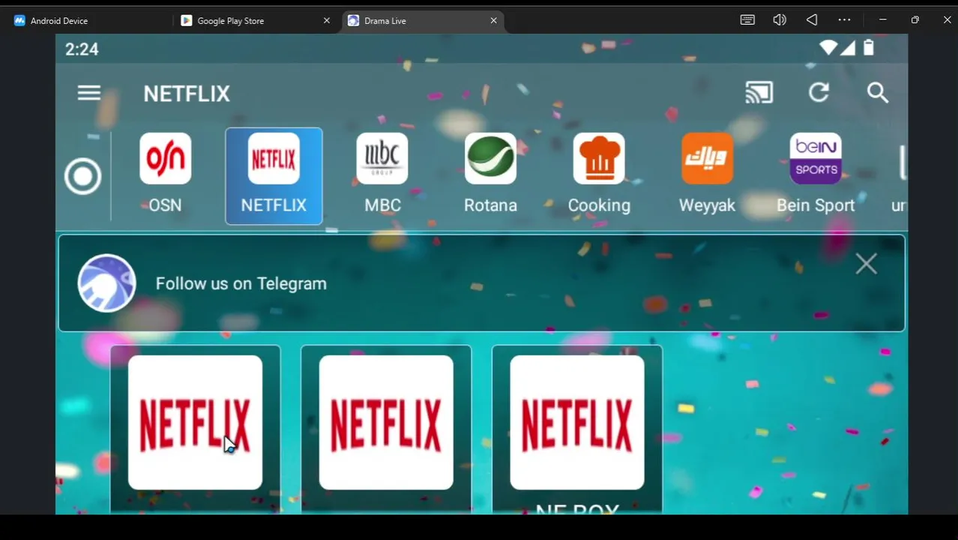Choose the Rotana category
The width and height of the screenshot is (958, 540).
click(x=490, y=175)
